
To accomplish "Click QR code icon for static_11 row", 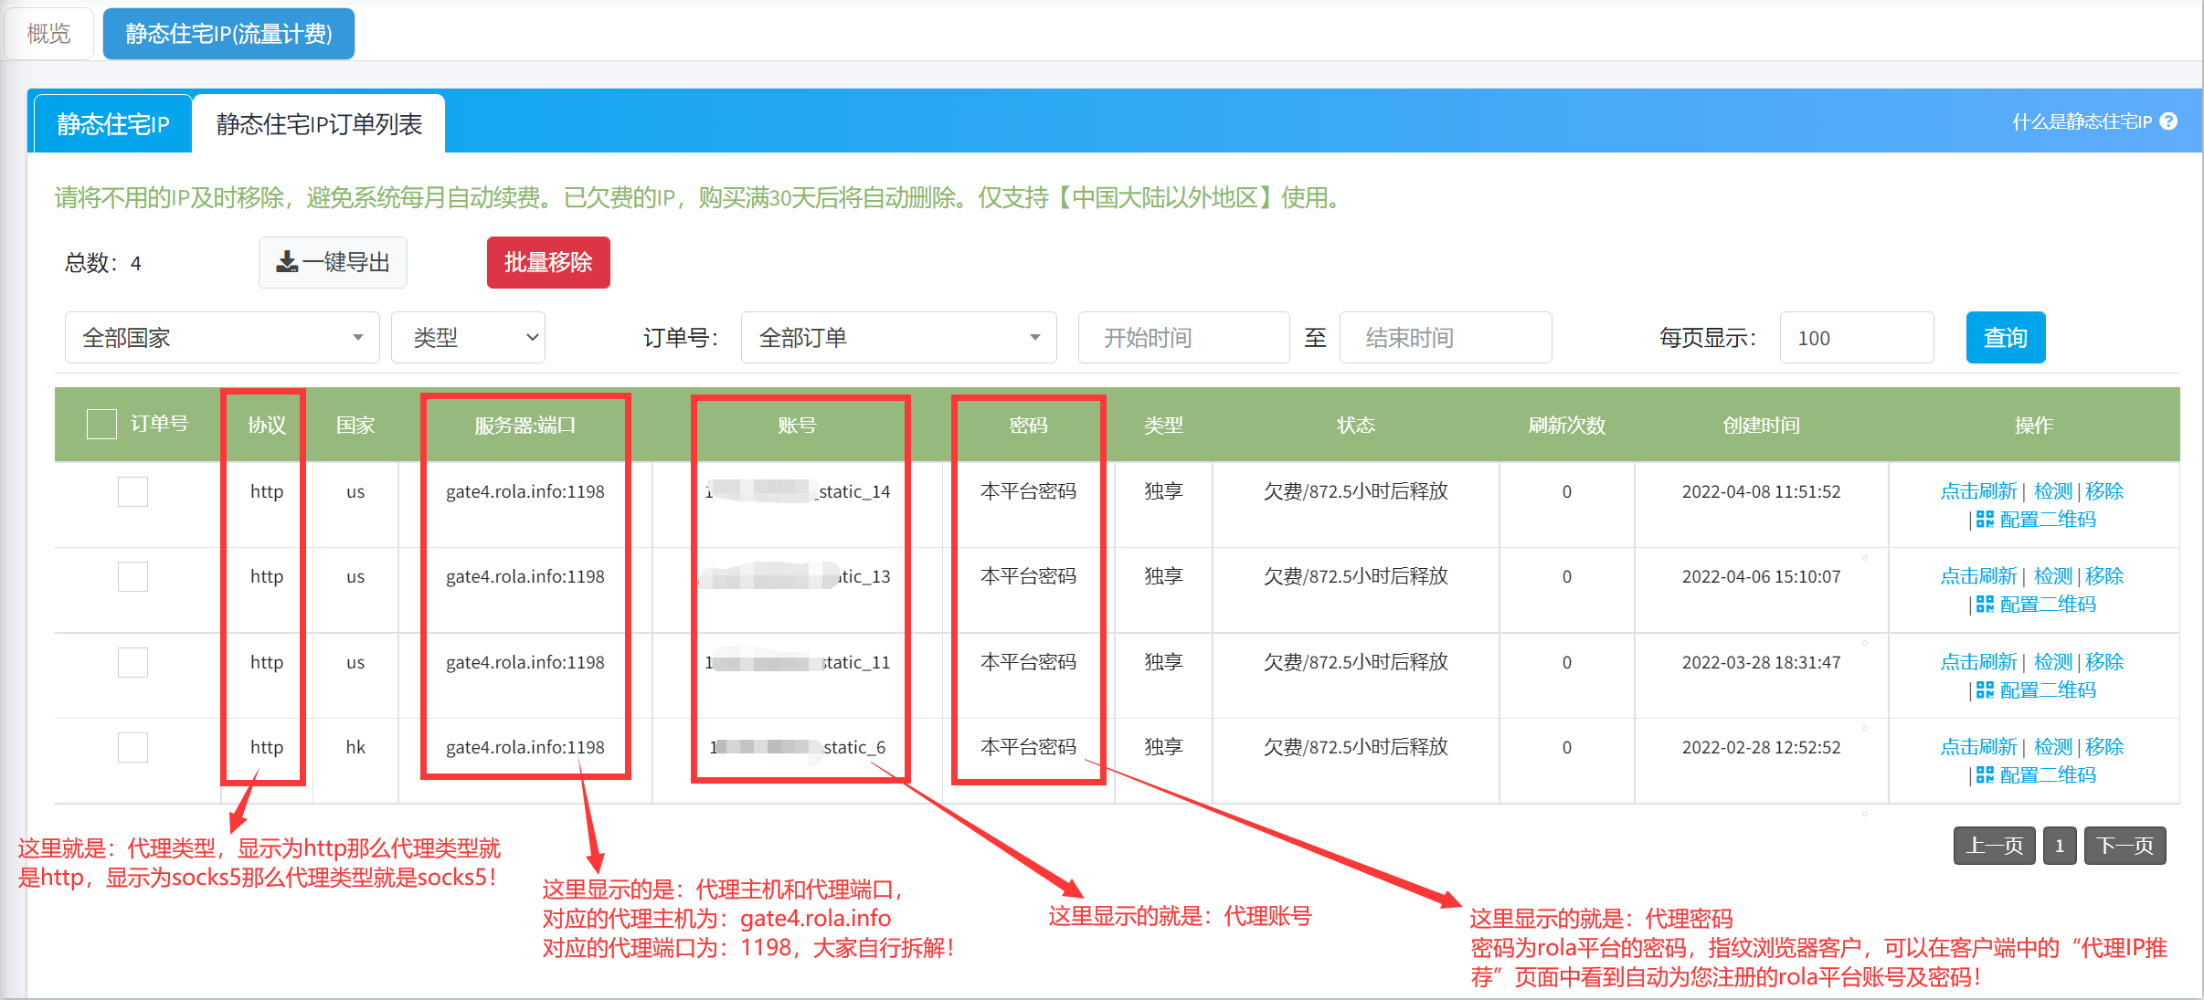I will 1985,690.
